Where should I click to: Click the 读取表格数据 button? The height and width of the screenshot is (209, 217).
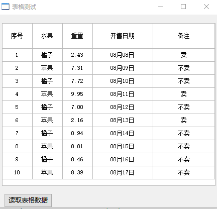point(28,200)
